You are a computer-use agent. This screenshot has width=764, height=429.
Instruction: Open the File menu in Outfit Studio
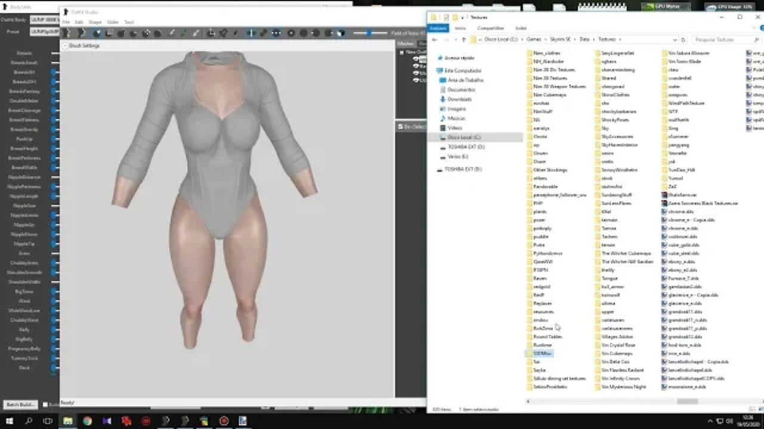tap(66, 22)
